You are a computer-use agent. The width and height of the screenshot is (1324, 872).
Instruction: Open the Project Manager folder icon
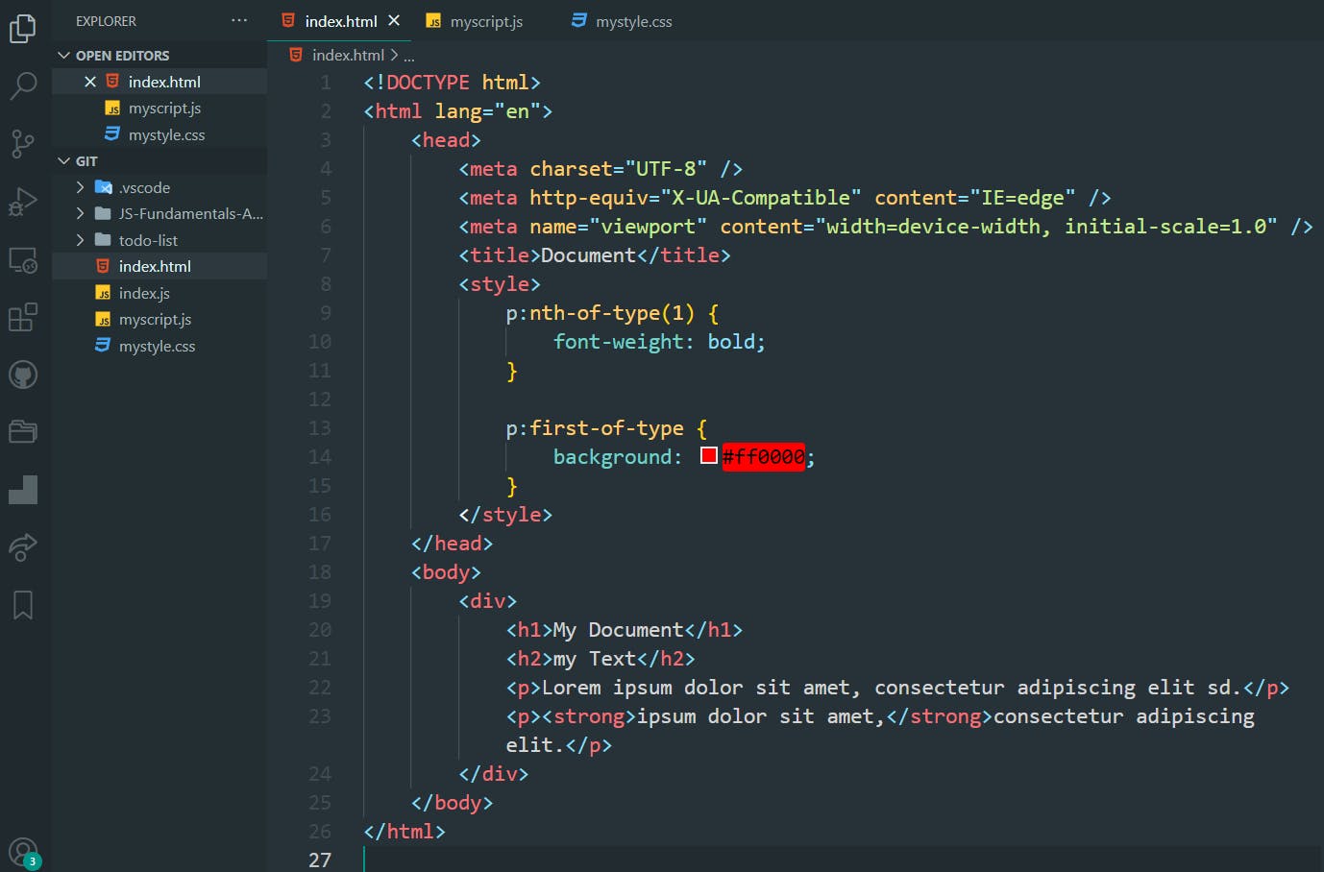pos(23,432)
